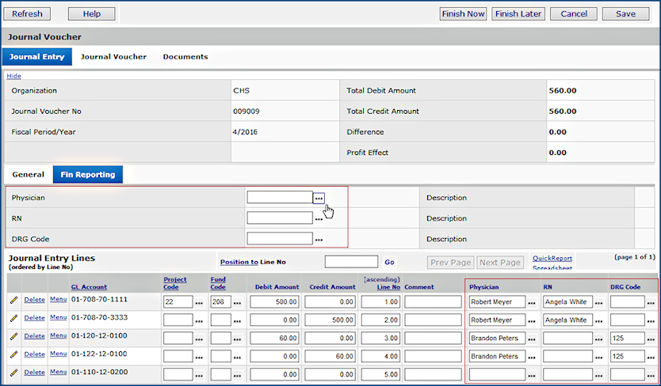661x386 pixels.
Task: Open the Menu for account 01-122-12-0100
Action: (x=58, y=354)
